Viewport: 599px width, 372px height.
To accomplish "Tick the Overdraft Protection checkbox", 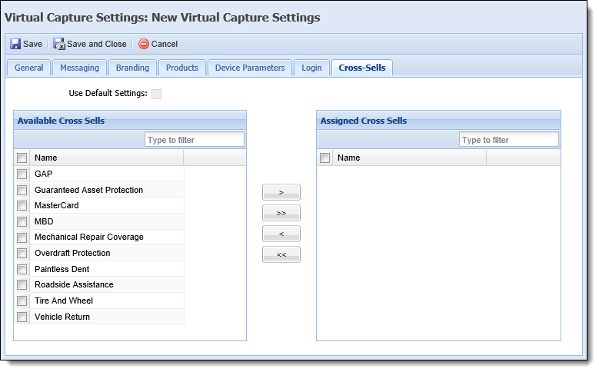I will 22,253.
